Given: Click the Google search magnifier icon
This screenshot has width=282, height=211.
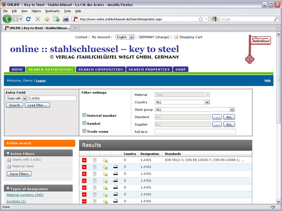Looking at the screenshot, I should (x=276, y=19).
